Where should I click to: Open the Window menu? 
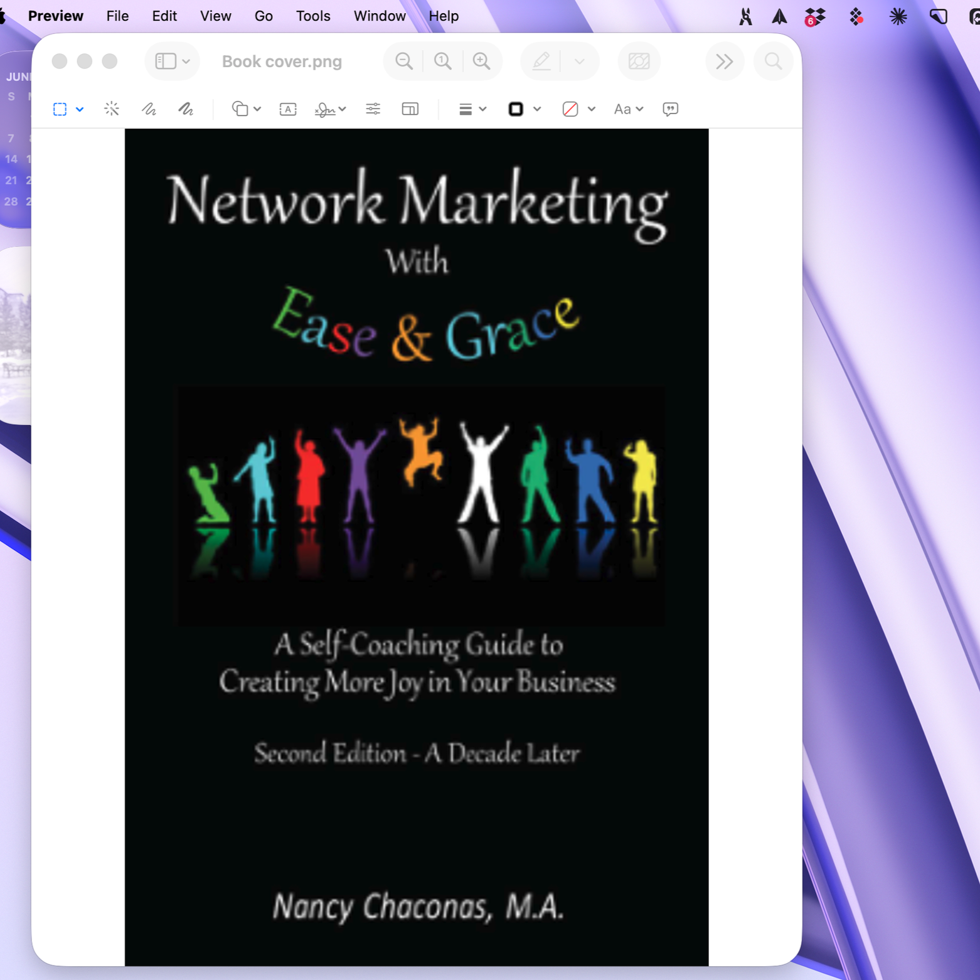click(x=380, y=16)
